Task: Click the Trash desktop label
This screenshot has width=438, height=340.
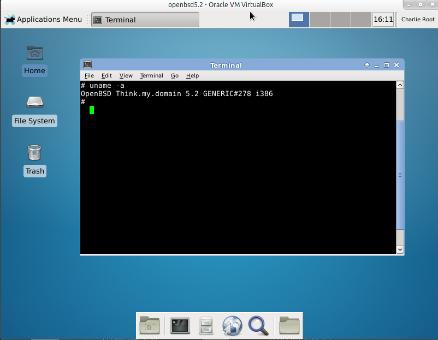Action: pyautogui.click(x=35, y=171)
